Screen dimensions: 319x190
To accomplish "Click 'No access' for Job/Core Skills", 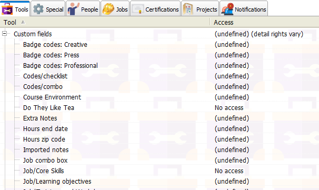I will 229,171.
